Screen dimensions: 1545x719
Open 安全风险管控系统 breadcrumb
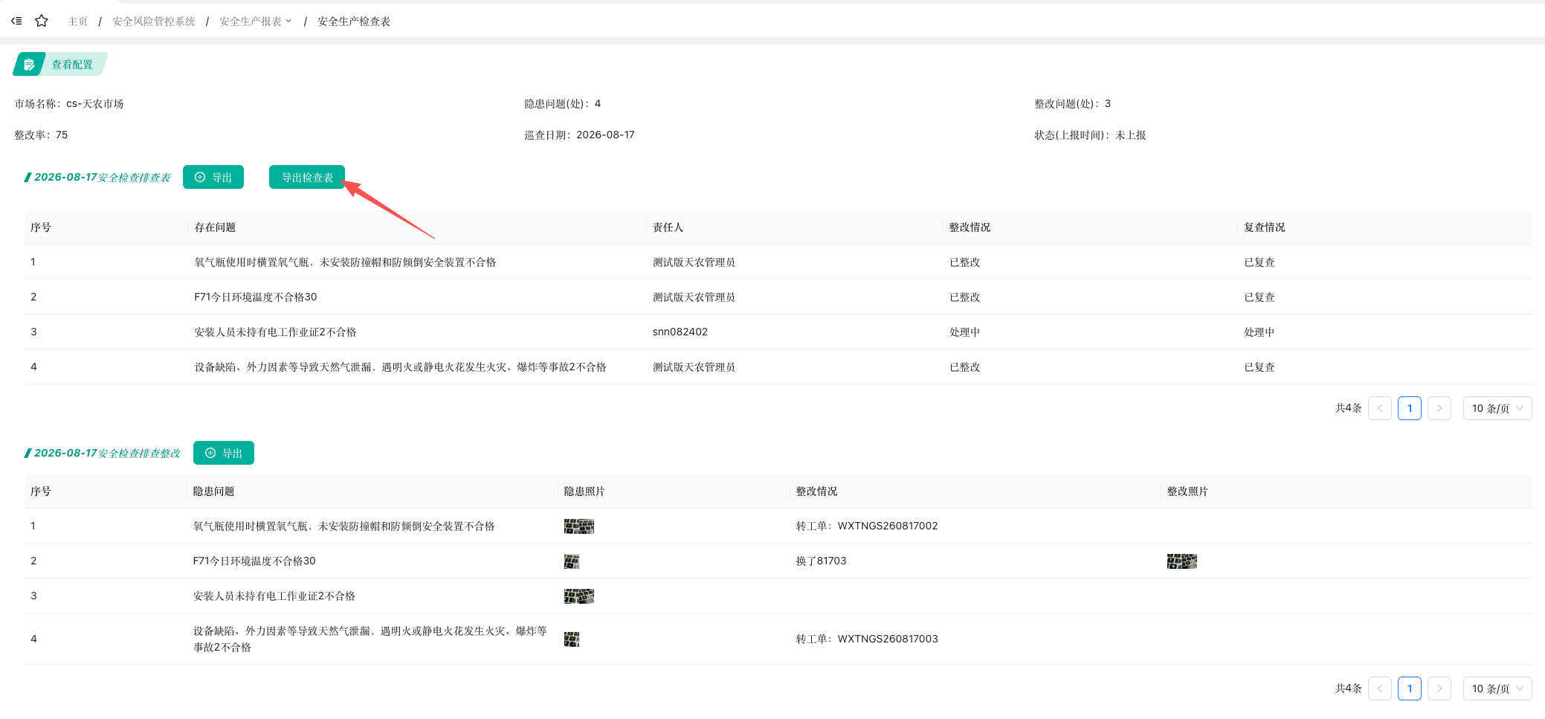coord(154,22)
